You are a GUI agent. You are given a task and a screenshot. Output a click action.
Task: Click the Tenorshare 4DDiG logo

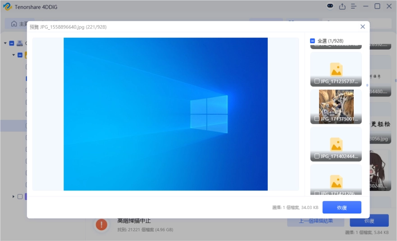[8, 7]
